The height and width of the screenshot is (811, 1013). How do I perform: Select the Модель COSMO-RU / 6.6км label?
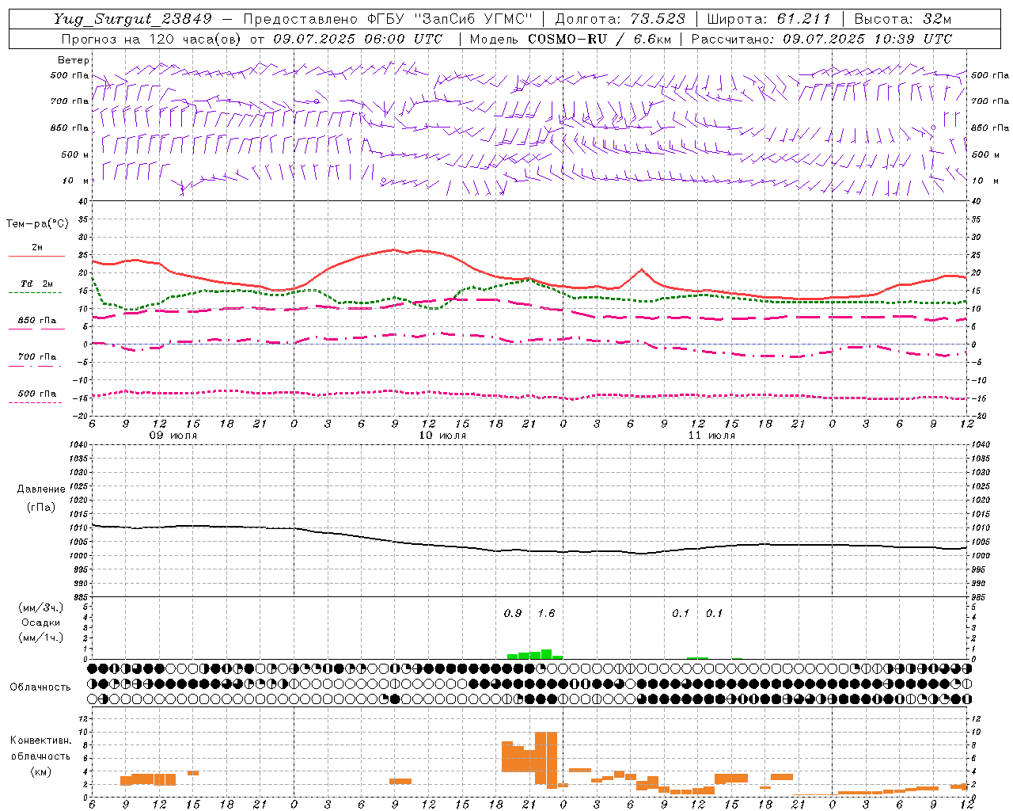[570, 39]
